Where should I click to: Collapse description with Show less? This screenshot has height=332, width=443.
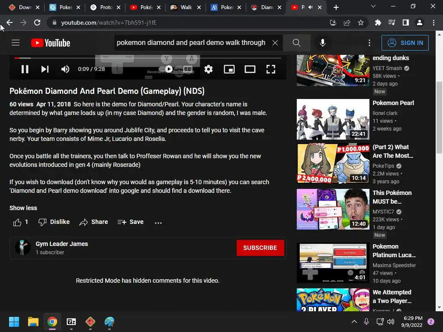23,208
